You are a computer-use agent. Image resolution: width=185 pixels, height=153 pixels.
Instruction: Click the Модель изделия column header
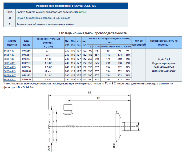(12, 43)
